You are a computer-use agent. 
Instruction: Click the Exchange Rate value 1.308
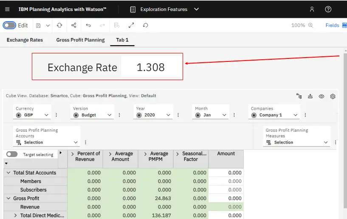[150, 67]
